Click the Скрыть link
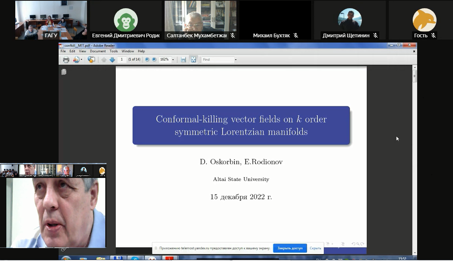The image size is (453, 266). (x=315, y=248)
